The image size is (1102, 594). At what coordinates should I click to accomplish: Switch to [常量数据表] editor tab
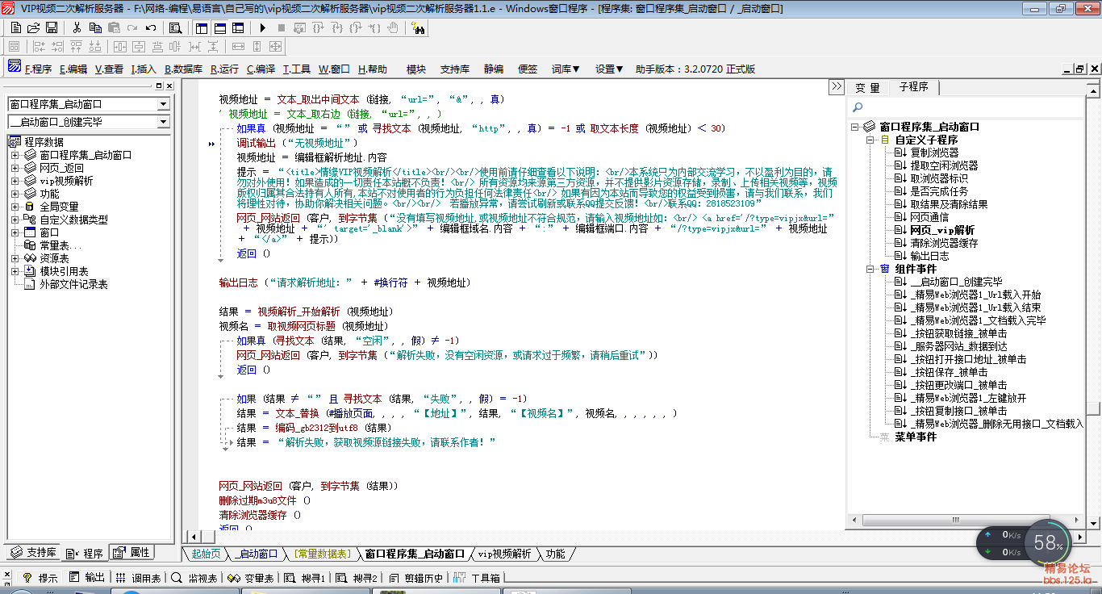pos(322,554)
